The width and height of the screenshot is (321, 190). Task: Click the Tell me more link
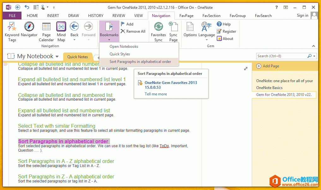pyautogui.click(x=156, y=94)
